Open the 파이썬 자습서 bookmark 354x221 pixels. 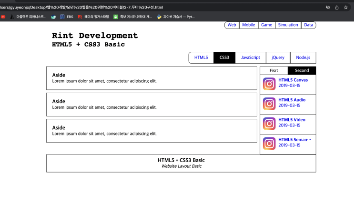176,17
